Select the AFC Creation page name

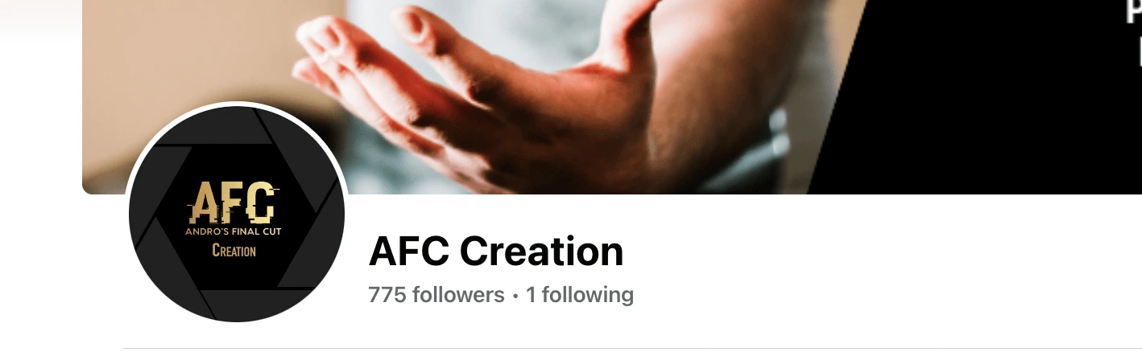pyautogui.click(x=496, y=252)
